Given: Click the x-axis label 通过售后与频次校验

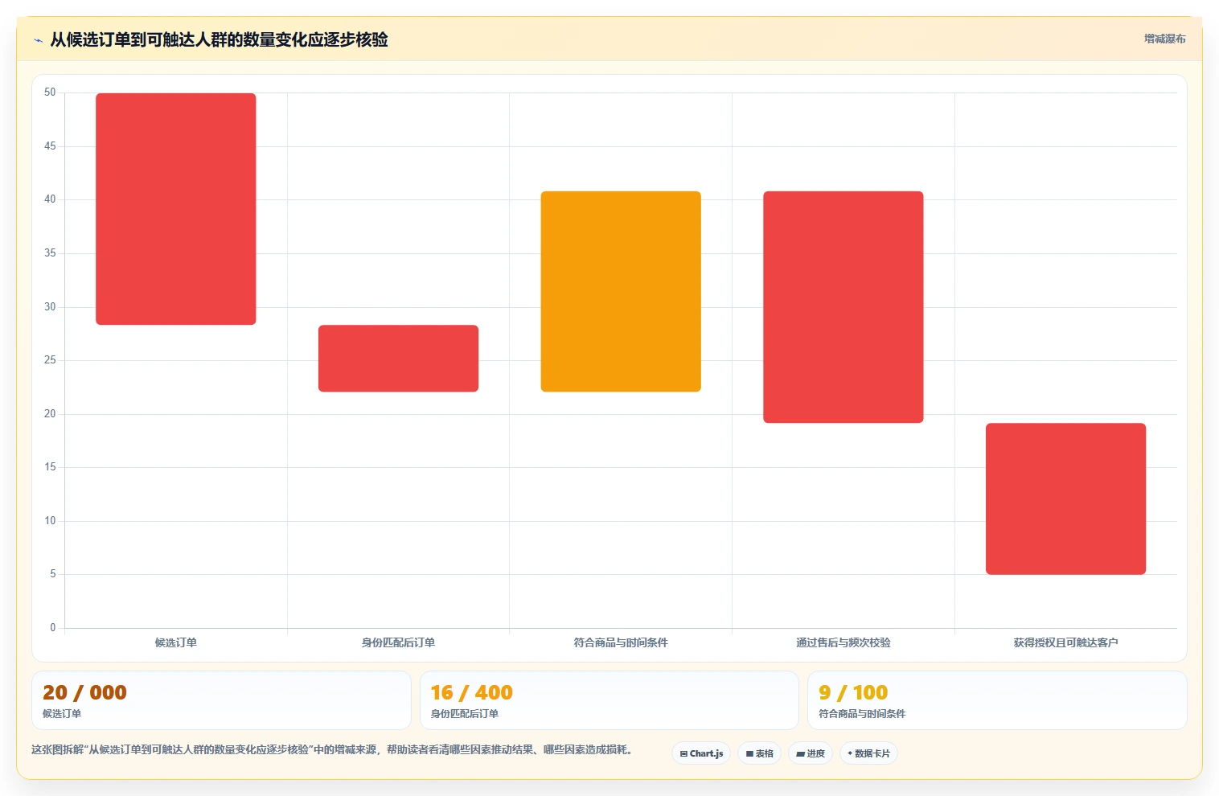Looking at the screenshot, I should 843,642.
